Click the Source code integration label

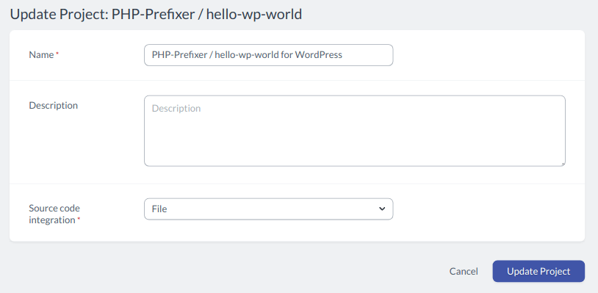tap(54, 214)
